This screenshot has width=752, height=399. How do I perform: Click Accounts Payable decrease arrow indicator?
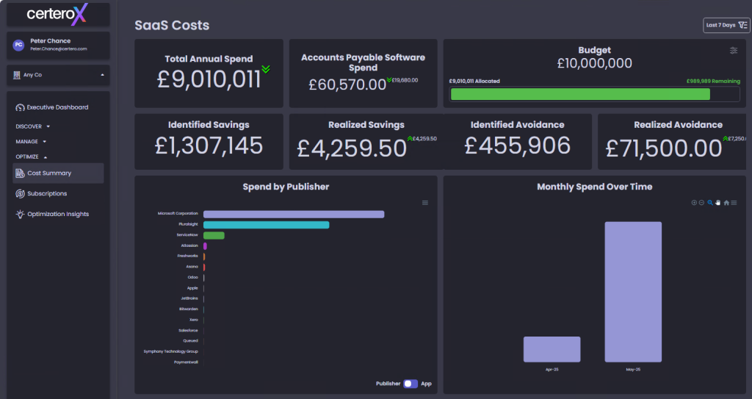pyautogui.click(x=389, y=79)
